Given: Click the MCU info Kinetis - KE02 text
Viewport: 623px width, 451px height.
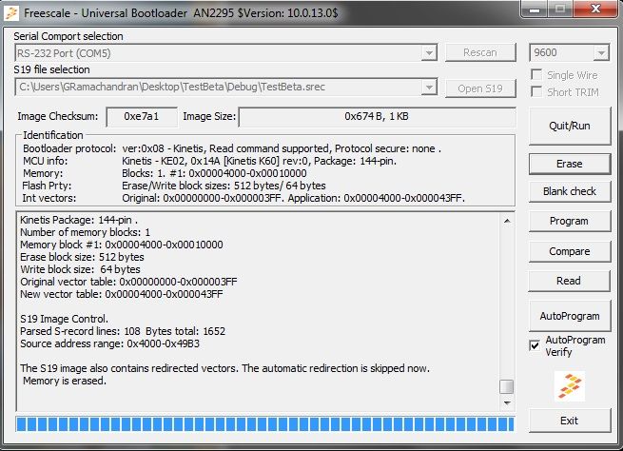Looking at the screenshot, I should pos(259,161).
